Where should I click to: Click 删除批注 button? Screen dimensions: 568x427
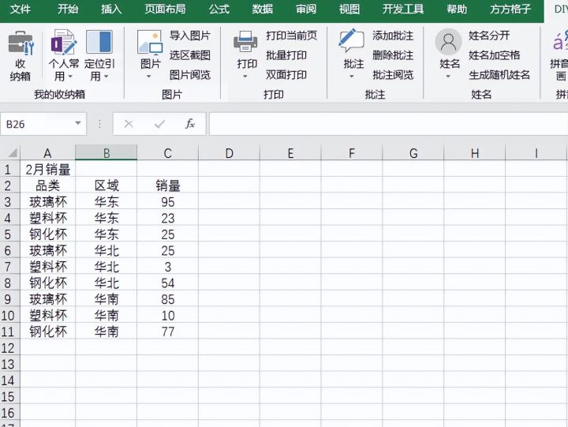(393, 55)
